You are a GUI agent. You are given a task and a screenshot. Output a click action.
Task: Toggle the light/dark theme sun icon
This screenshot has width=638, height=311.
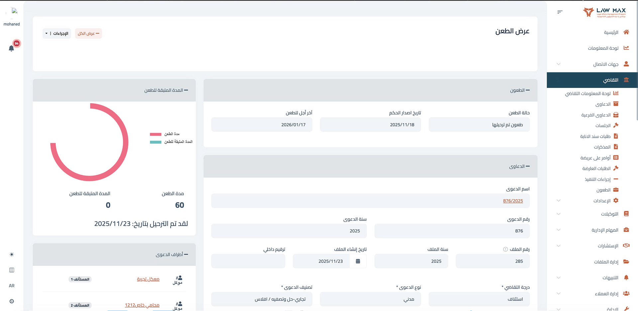[x=12, y=255]
